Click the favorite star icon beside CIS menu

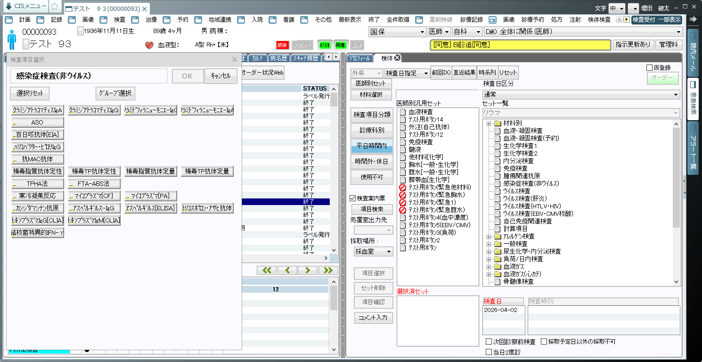click(55, 7)
